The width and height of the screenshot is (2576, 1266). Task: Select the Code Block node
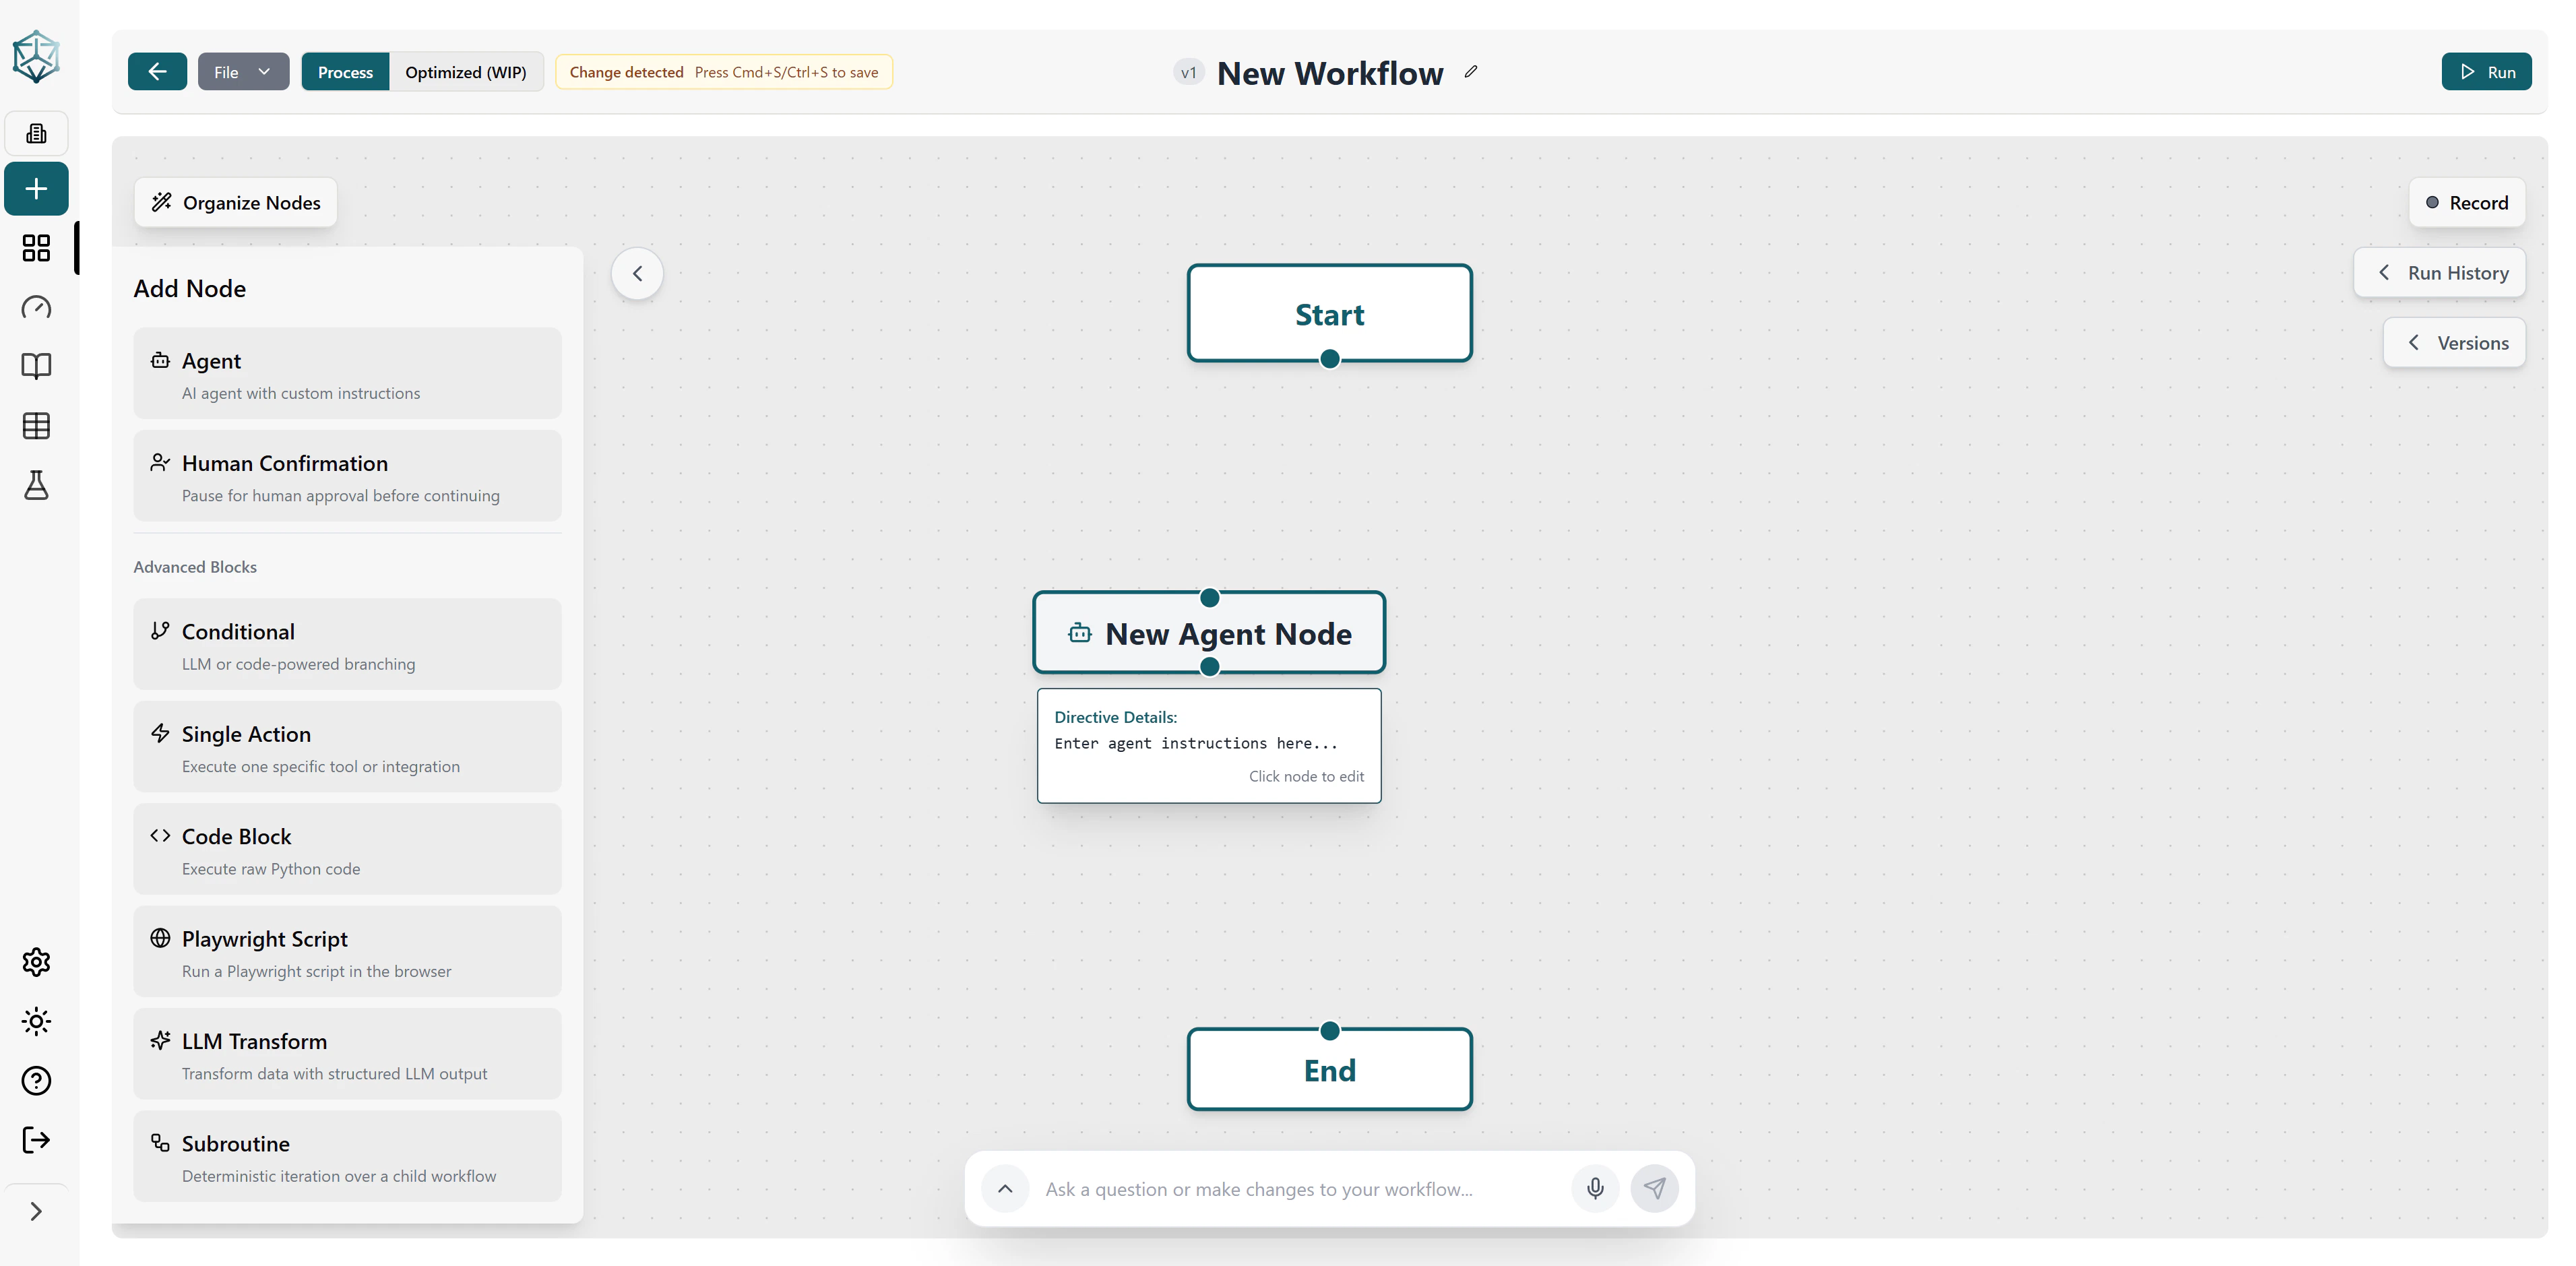[x=347, y=849]
